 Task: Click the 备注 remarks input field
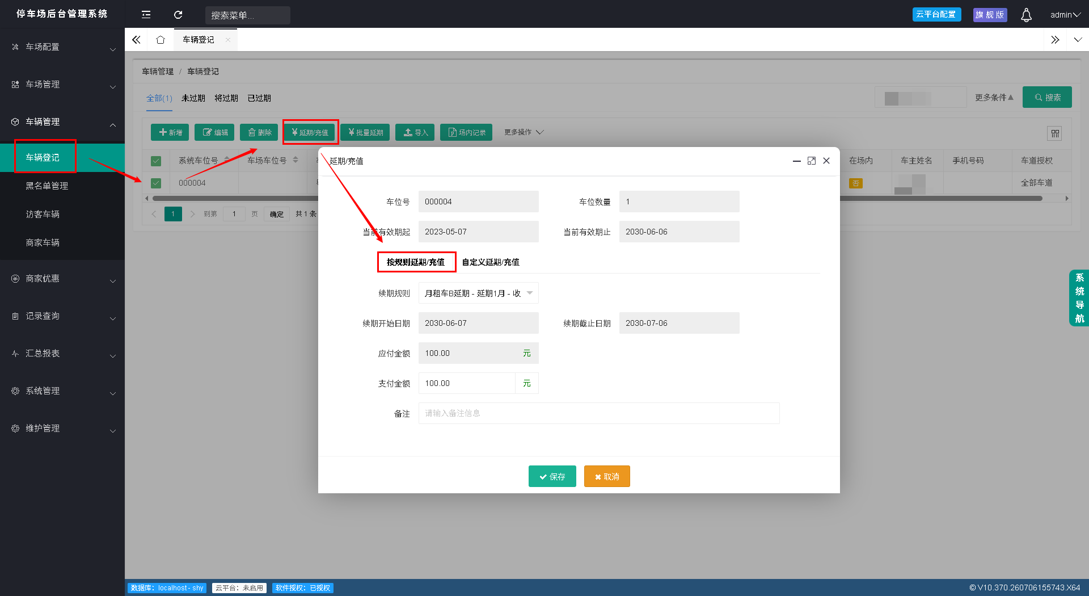[x=599, y=413]
